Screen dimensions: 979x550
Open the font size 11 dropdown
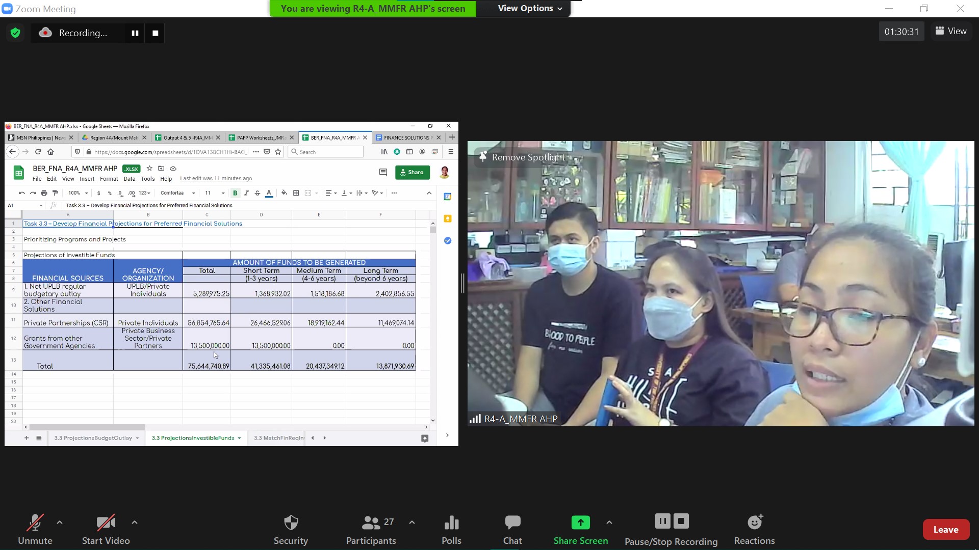click(215, 193)
